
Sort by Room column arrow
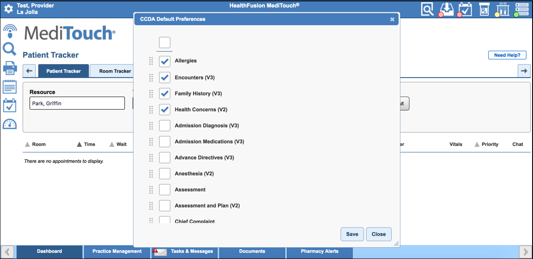click(x=27, y=144)
